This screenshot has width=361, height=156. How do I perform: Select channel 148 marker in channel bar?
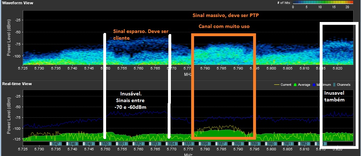(73, 144)
